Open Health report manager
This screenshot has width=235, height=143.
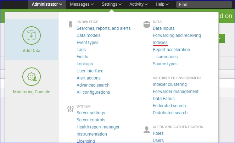click(x=98, y=127)
